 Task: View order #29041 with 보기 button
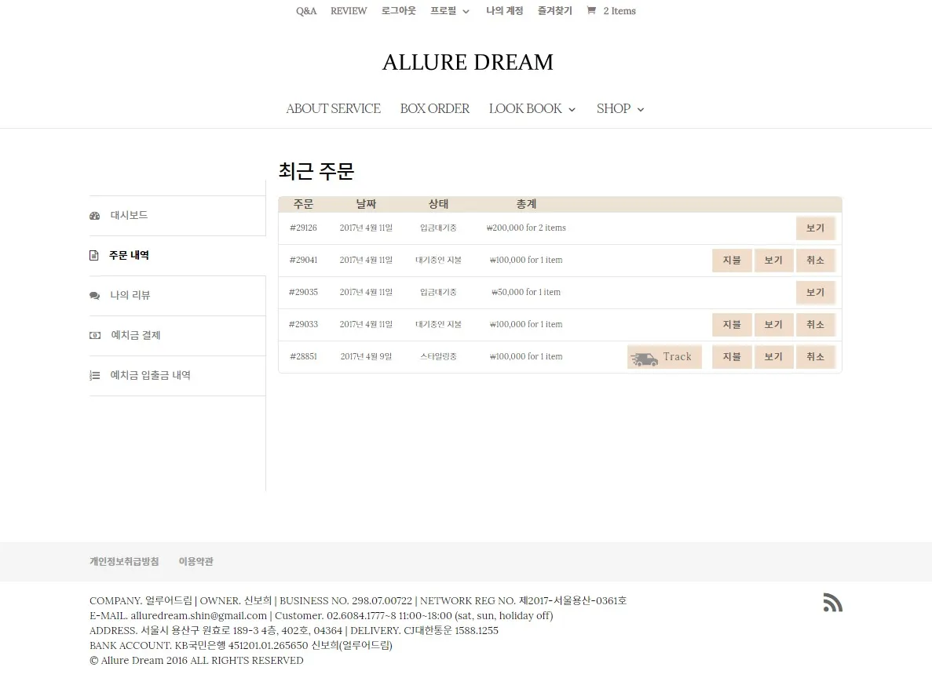(x=773, y=261)
